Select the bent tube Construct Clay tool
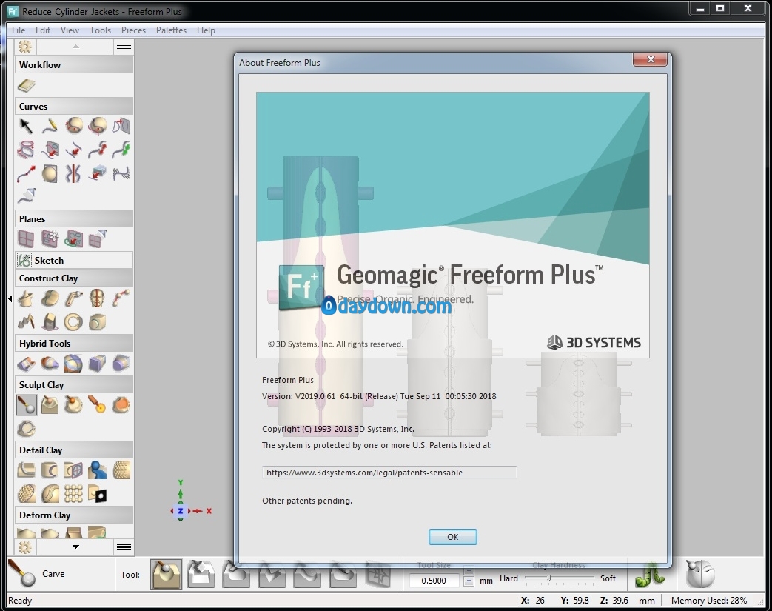Image resolution: width=772 pixels, height=611 pixels. tap(73, 298)
